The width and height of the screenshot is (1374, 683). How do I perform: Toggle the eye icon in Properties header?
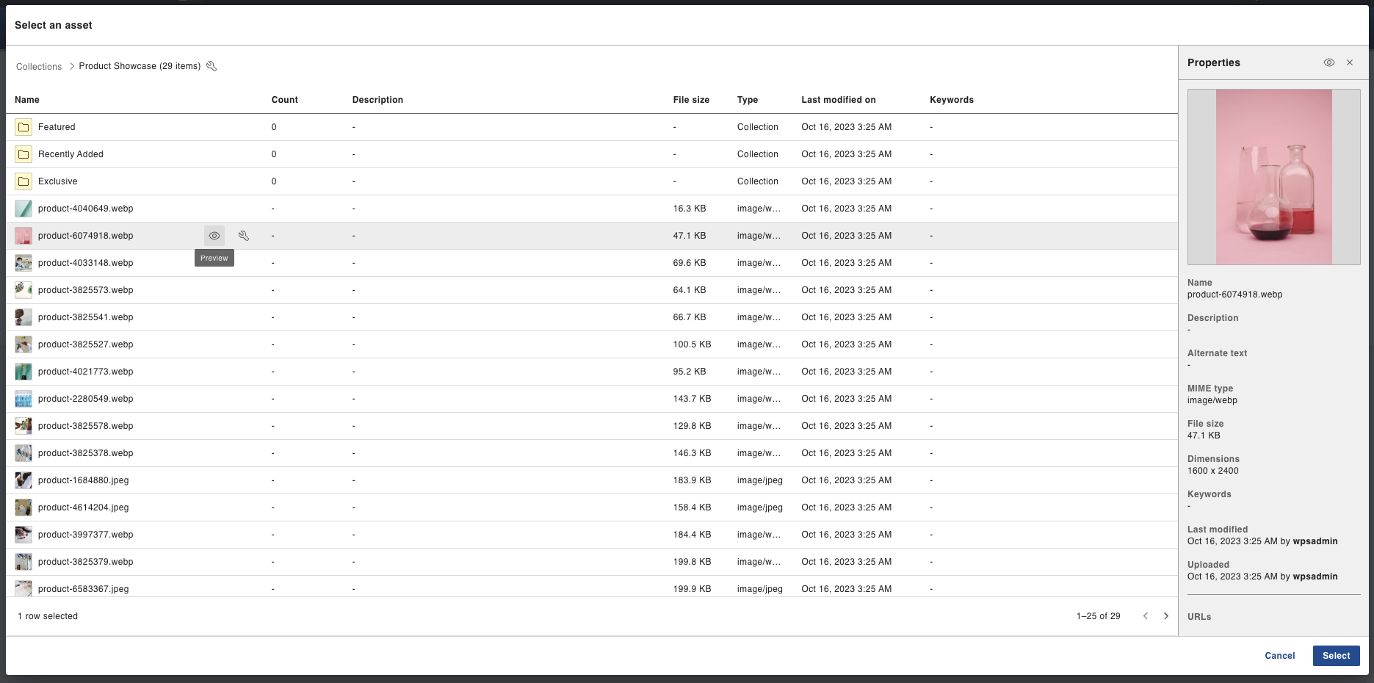[x=1328, y=63]
